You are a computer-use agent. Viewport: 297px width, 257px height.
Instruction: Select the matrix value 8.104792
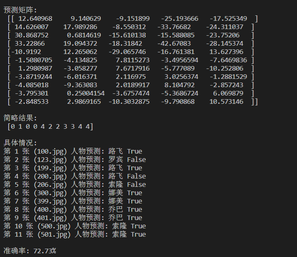point(179,85)
